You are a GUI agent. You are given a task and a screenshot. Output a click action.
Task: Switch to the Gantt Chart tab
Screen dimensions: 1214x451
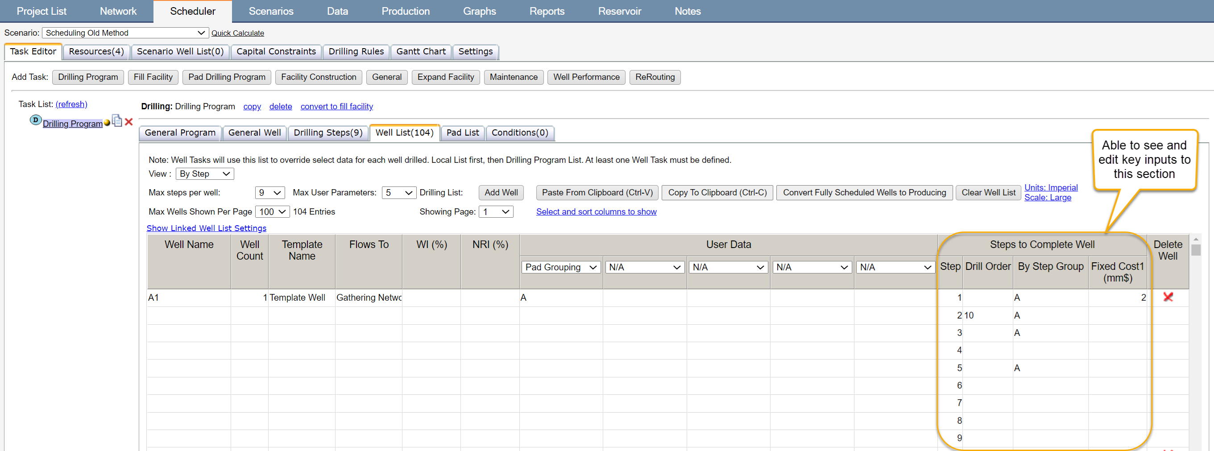coord(420,51)
